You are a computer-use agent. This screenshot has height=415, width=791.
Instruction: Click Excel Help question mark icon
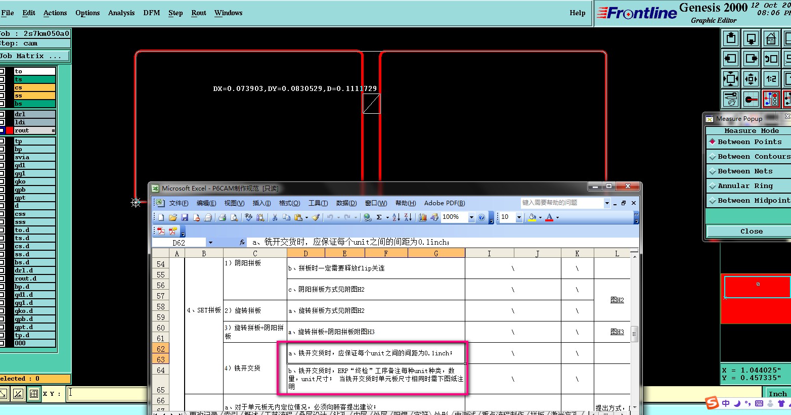(481, 217)
